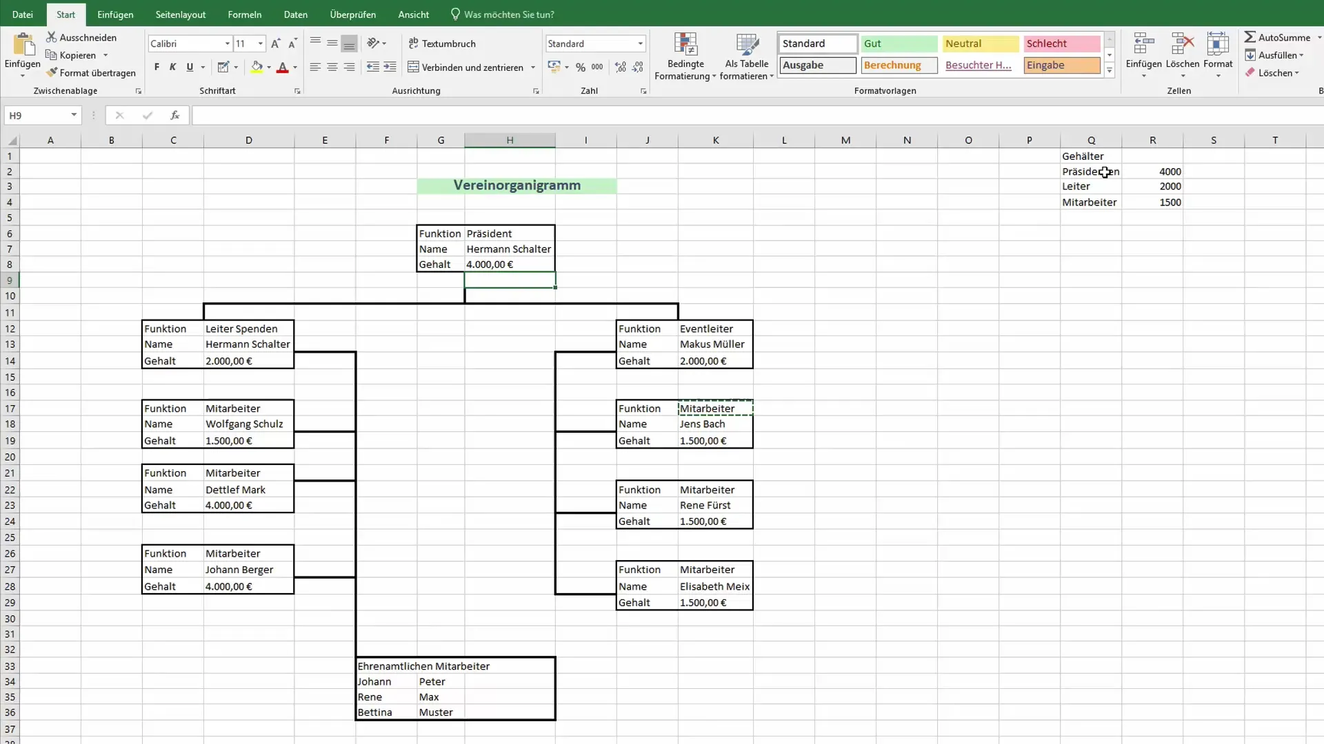Click the borders icon
The height and width of the screenshot is (744, 1324).
(223, 67)
